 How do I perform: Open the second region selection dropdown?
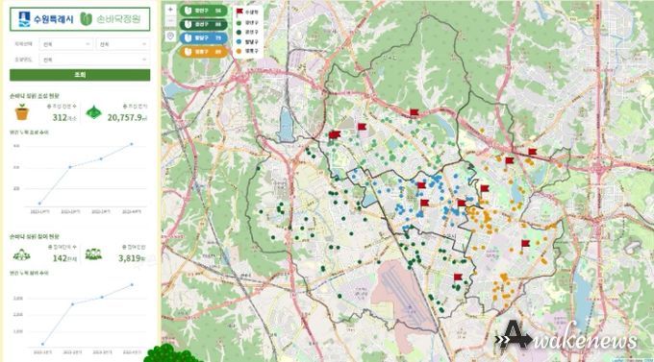point(123,44)
